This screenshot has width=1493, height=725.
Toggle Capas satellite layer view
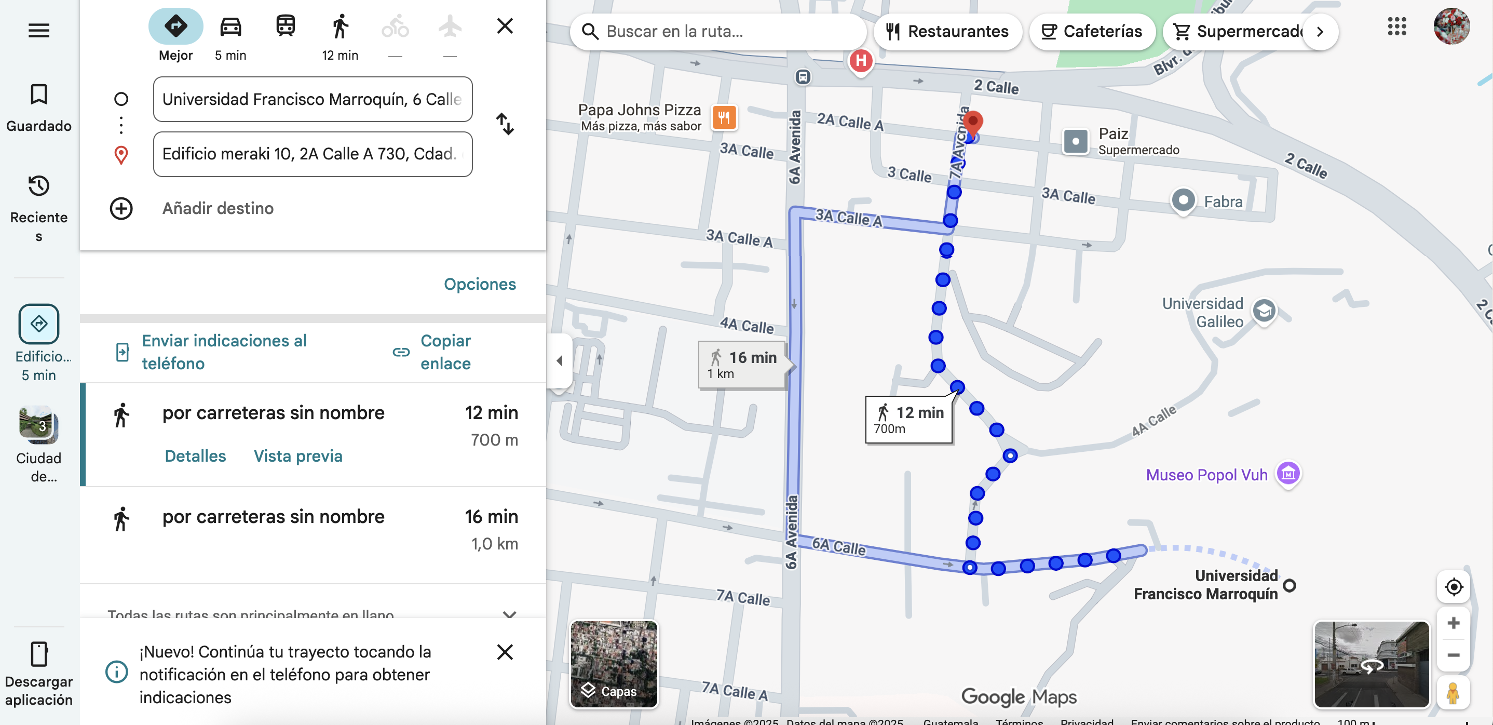614,664
